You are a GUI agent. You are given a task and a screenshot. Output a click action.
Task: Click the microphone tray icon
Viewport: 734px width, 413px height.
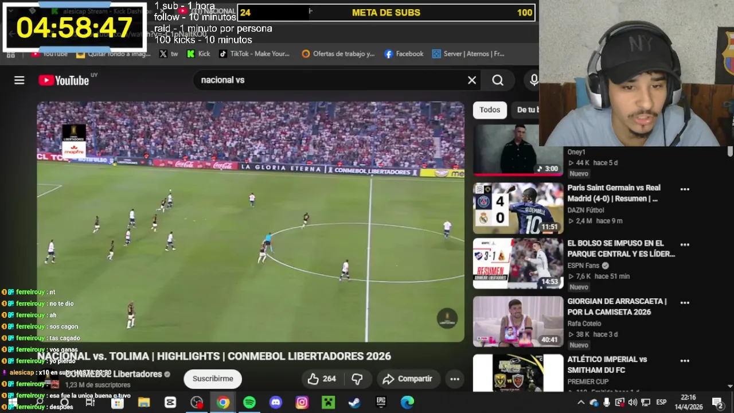click(x=607, y=403)
